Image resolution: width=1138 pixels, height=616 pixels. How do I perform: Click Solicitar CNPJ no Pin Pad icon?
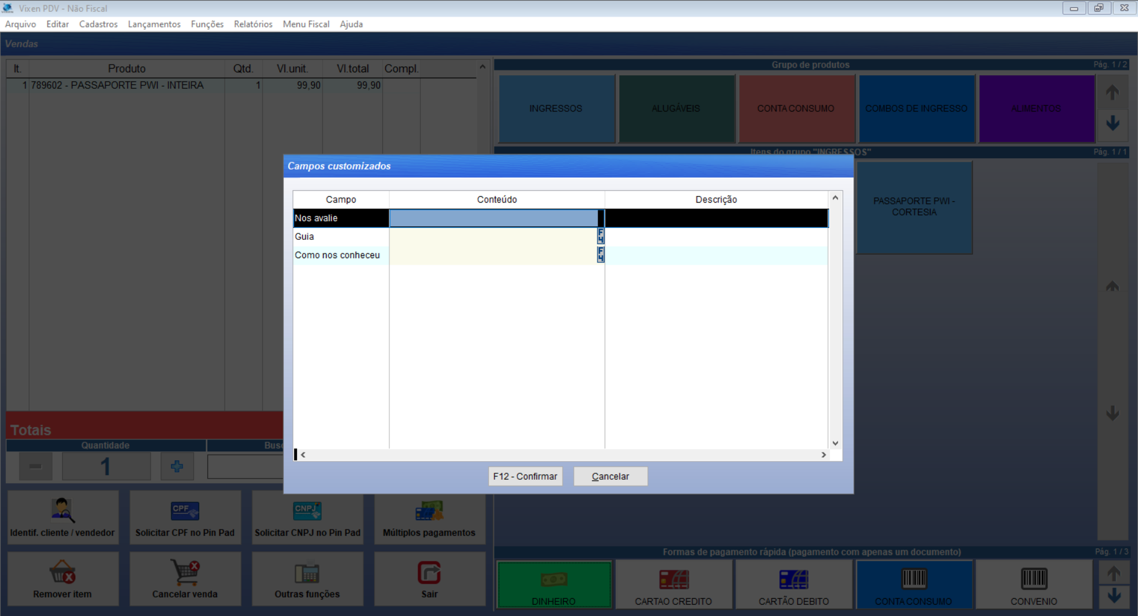click(307, 511)
